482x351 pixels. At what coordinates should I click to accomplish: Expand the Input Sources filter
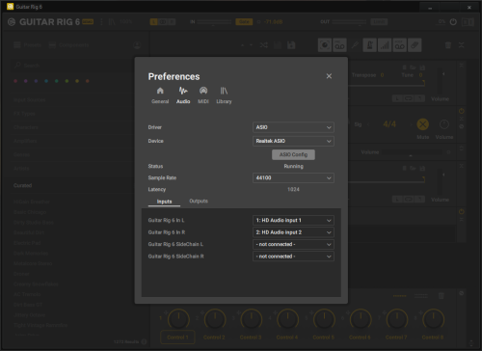coord(29,100)
